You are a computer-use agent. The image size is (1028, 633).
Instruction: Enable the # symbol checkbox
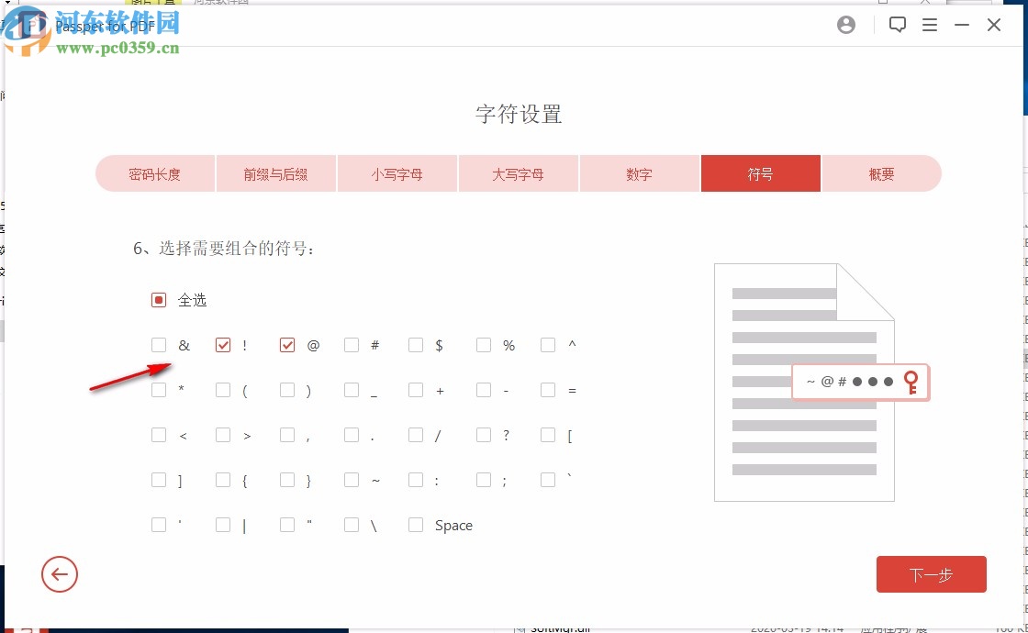351,344
